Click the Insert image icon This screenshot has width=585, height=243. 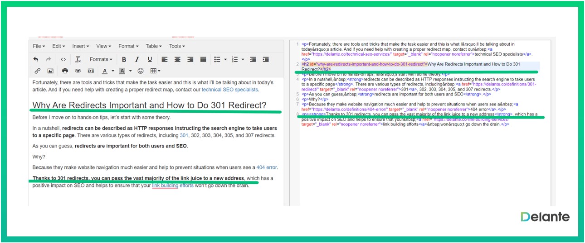pyautogui.click(x=50, y=71)
